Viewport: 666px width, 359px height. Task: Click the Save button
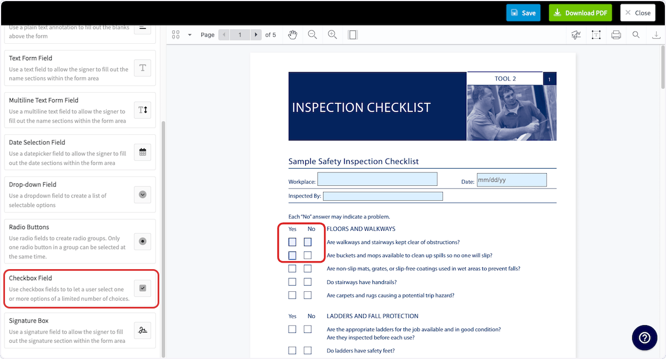pyautogui.click(x=523, y=13)
